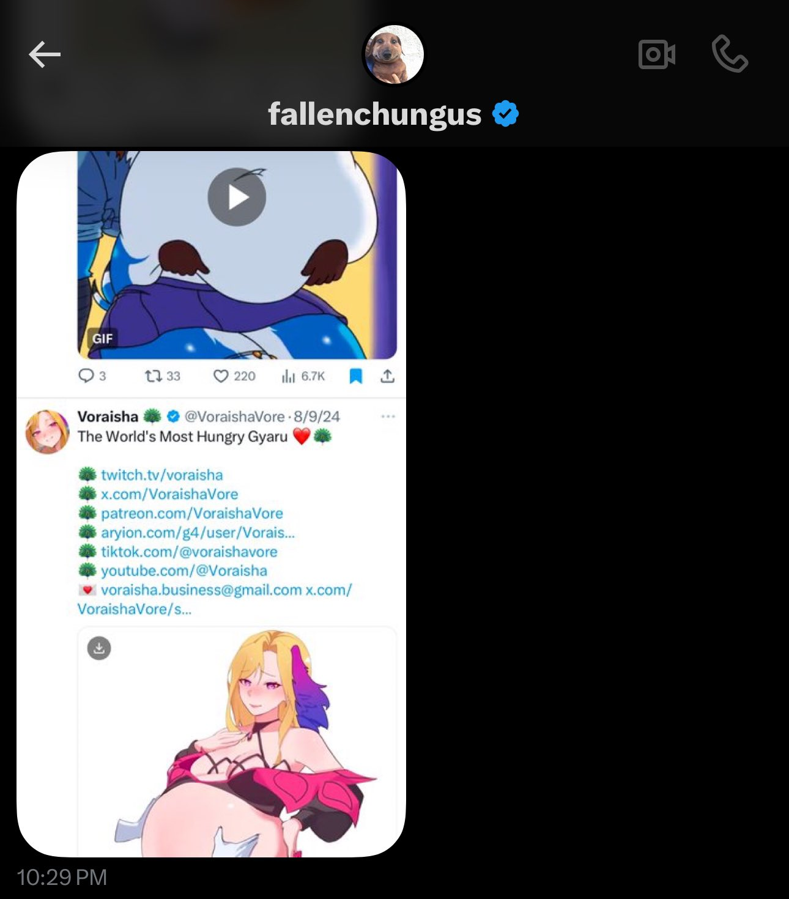Follow the youtube.com/@Voraisha link
The height and width of the screenshot is (899, 789).
(184, 571)
